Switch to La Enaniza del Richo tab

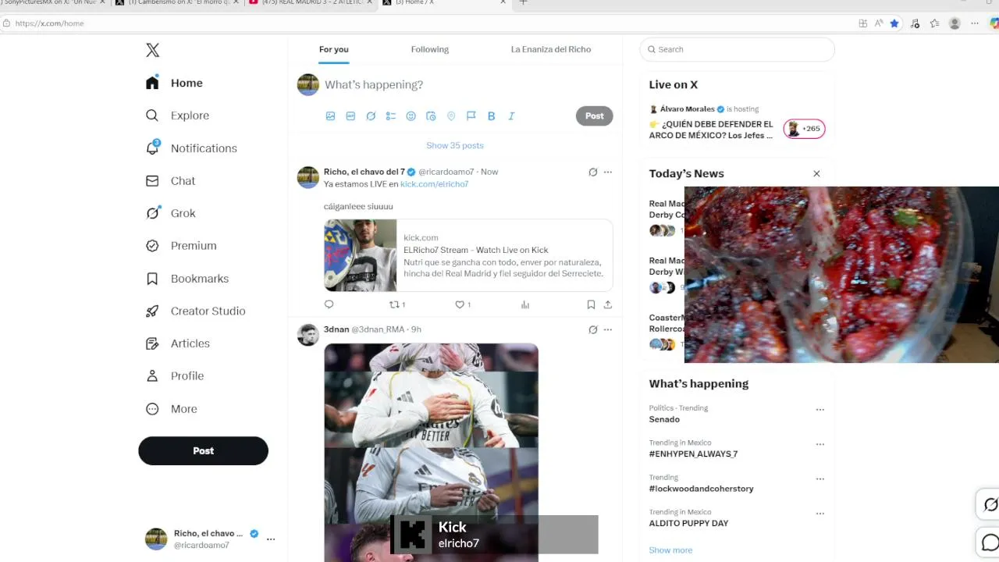550,49
